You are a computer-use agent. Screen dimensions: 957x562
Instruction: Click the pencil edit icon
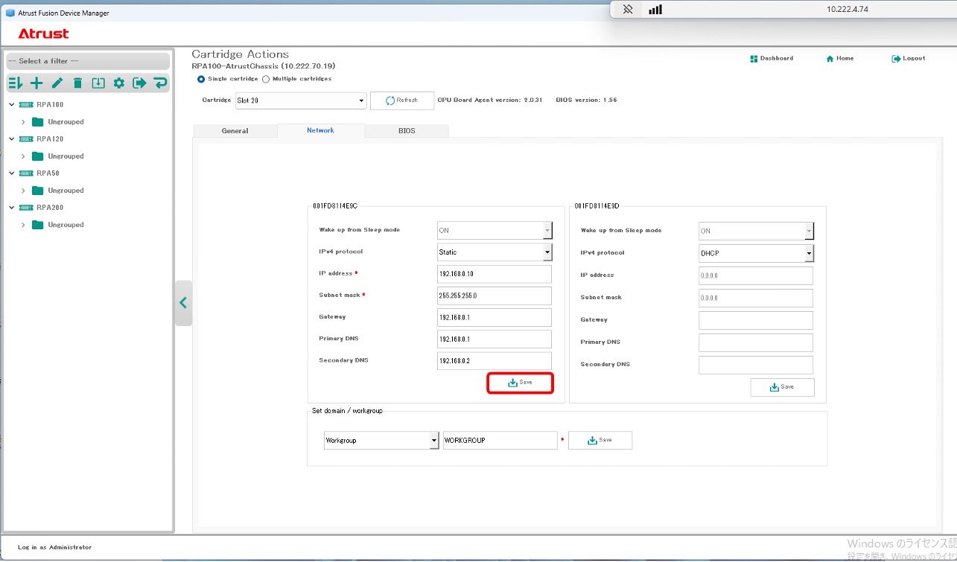point(57,83)
